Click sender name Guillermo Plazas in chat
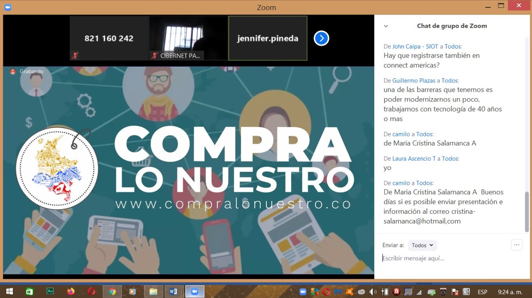The image size is (532, 298). coord(414,81)
